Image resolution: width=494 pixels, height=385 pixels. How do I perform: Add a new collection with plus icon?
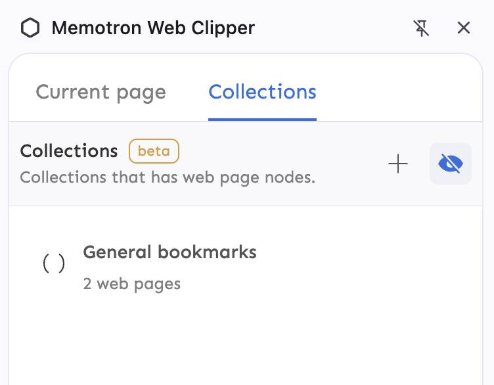click(x=398, y=164)
